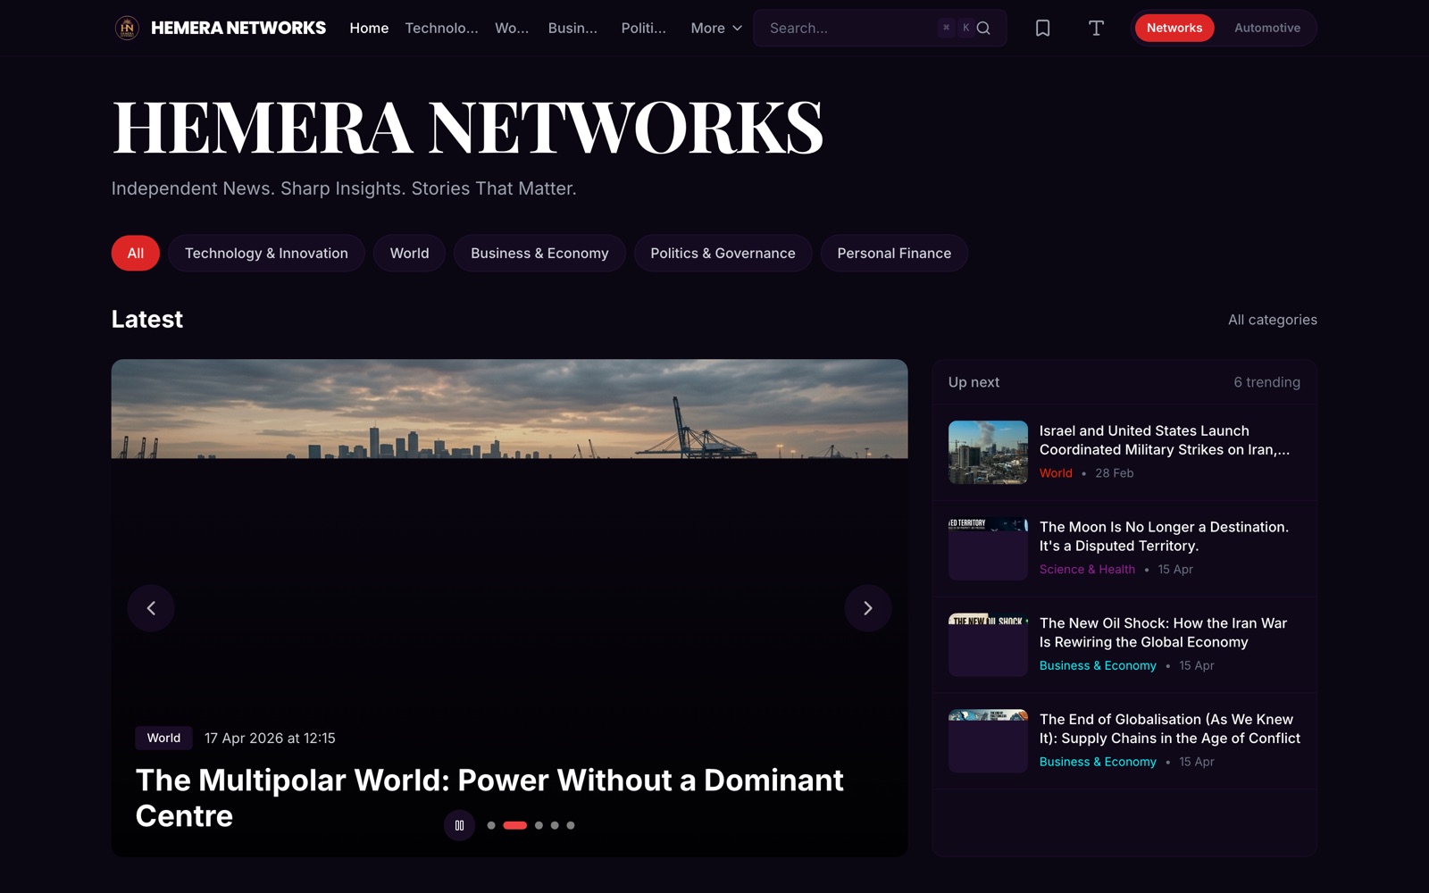The image size is (1429, 893).
Task: Go to next carousel slide
Action: (x=867, y=608)
